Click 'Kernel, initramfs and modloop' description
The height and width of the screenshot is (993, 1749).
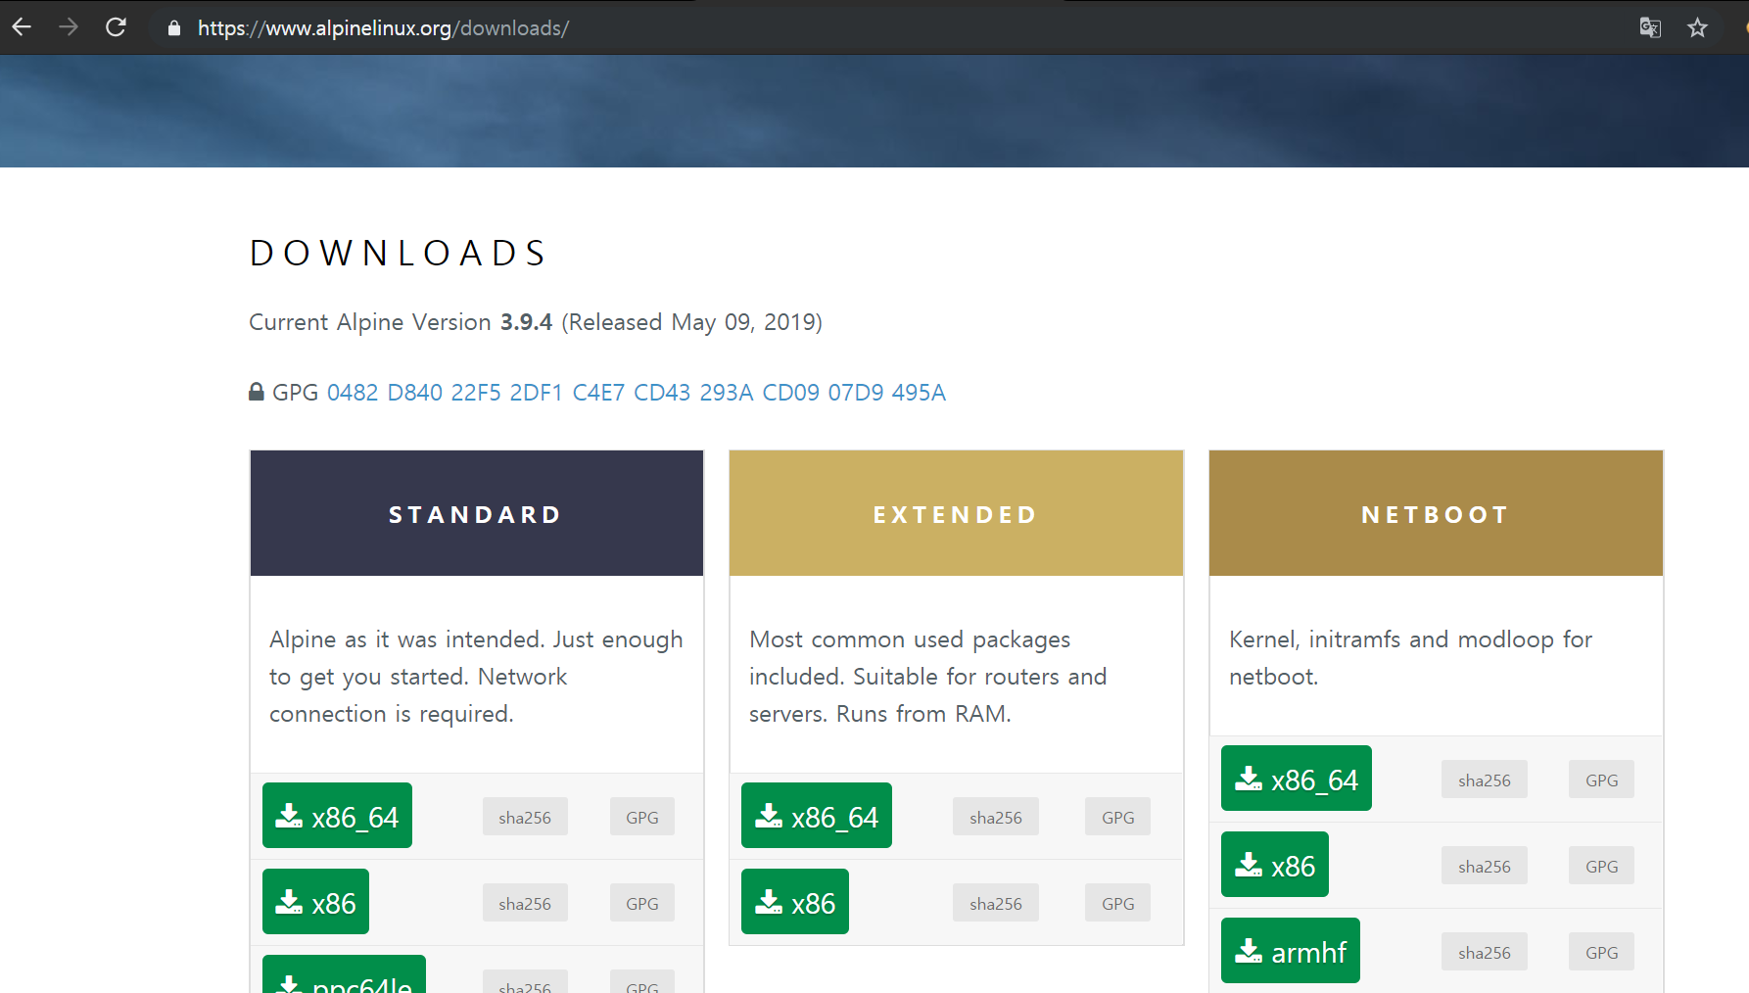(x=1411, y=658)
